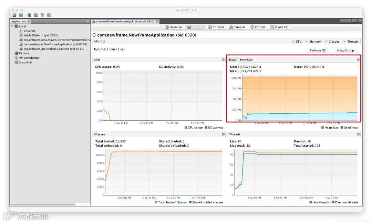The image size is (372, 223).
Task: Click the Java icon beside NewFrameApplication tree entry
Action: pyautogui.click(x=21, y=44)
